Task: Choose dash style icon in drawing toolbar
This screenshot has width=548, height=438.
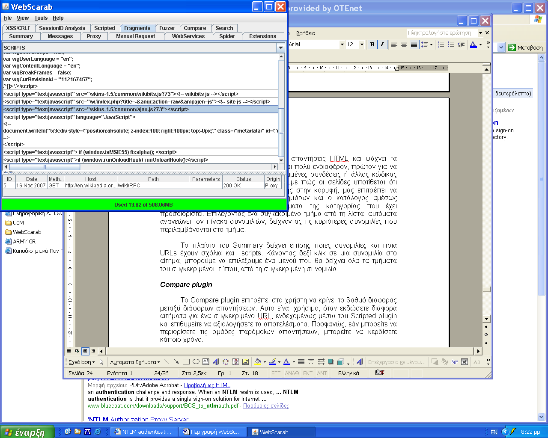Action: (311, 362)
